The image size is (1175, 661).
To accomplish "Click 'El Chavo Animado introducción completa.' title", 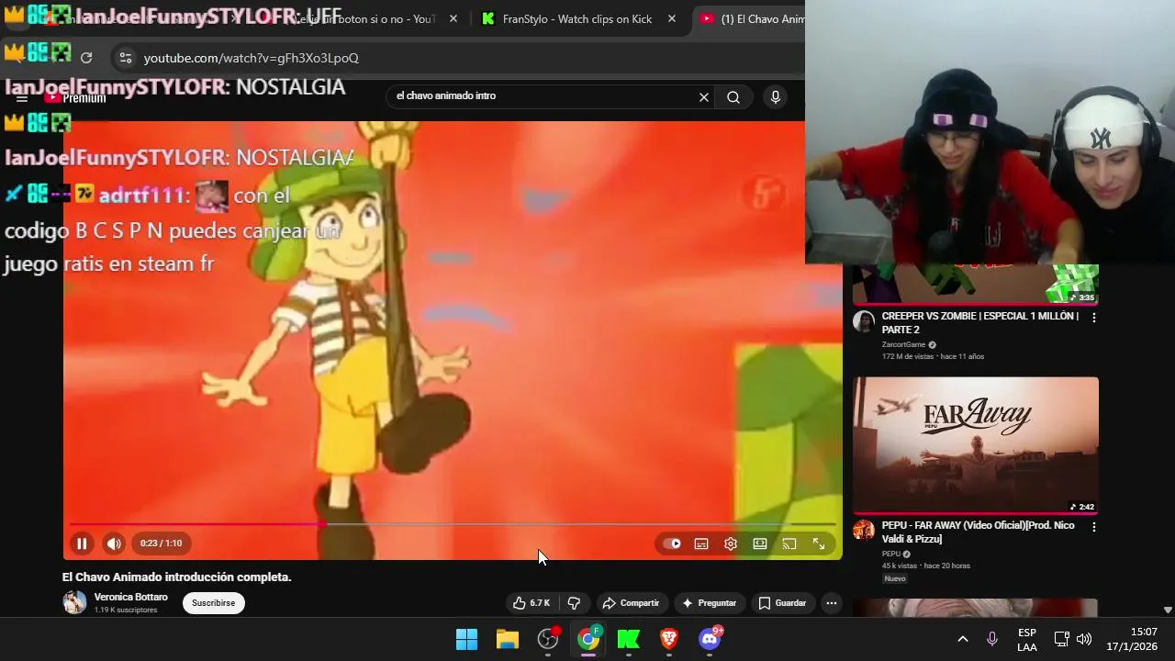I will (177, 577).
